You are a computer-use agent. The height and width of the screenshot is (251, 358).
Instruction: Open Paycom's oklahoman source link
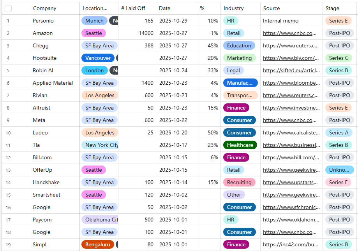(291, 220)
